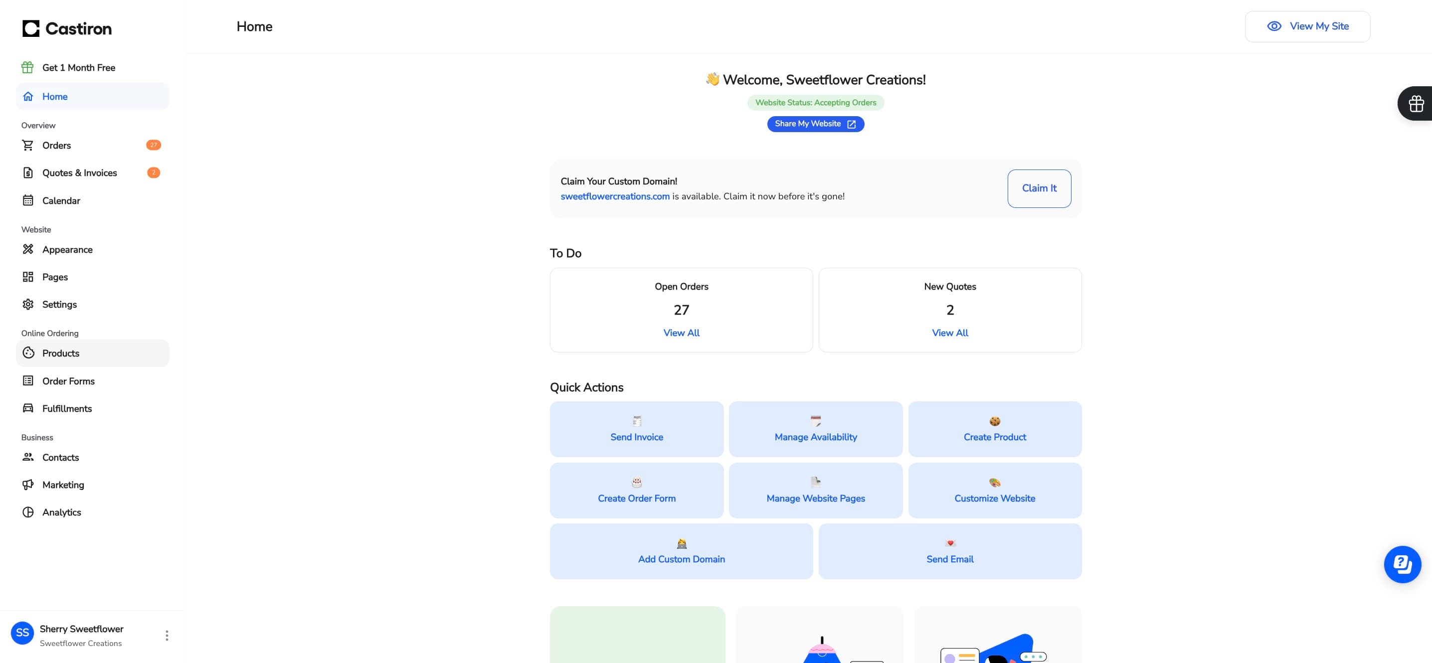The image size is (1432, 663).
Task: Open Pages in Website section
Action: coord(92,277)
